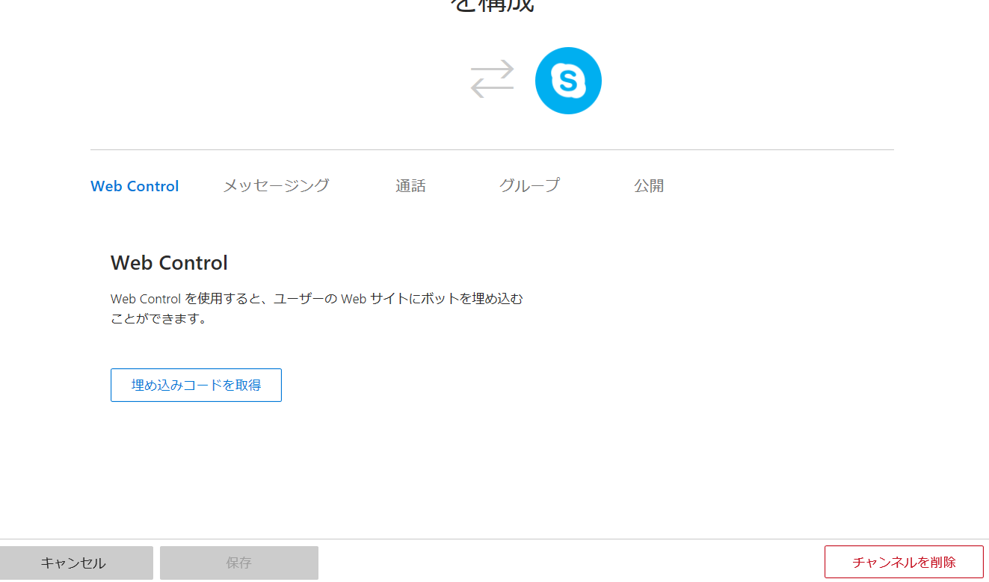Switch to the グループ tab

[529, 185]
